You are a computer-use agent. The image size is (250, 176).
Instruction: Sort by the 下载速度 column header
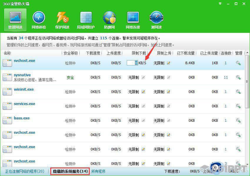tap(93, 53)
